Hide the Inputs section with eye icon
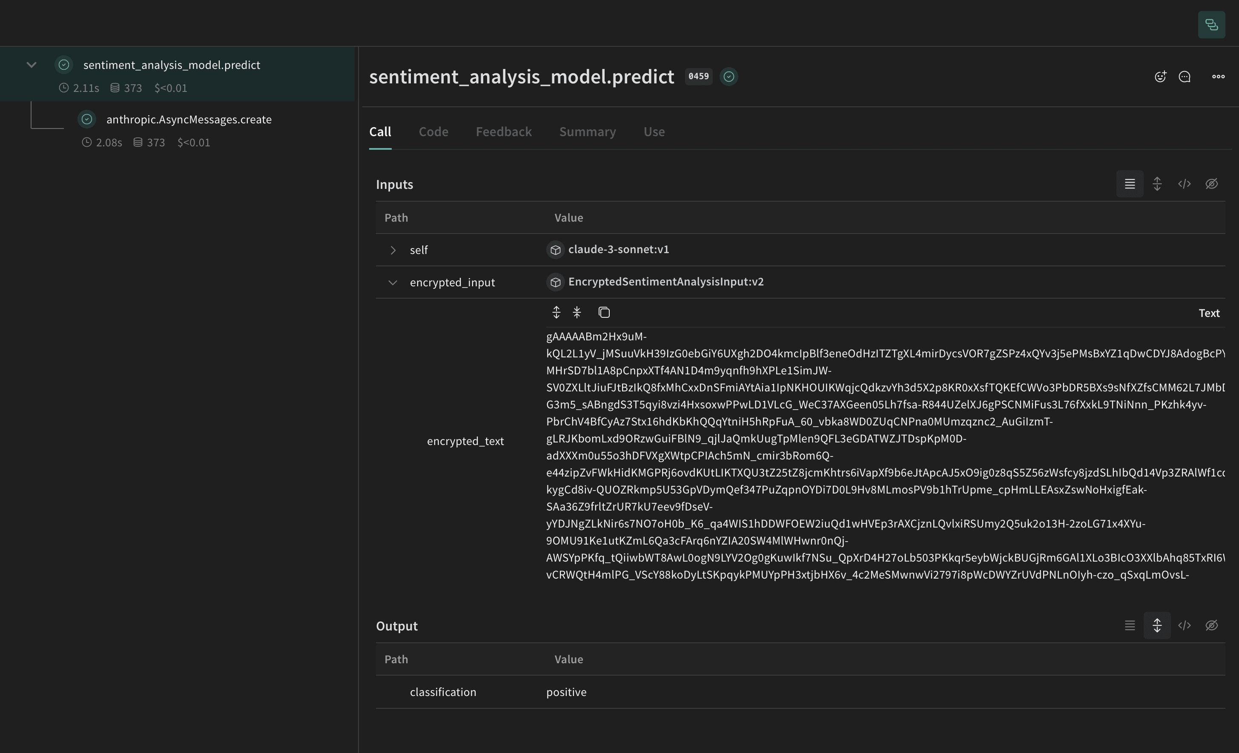This screenshot has height=753, width=1239. (x=1211, y=184)
